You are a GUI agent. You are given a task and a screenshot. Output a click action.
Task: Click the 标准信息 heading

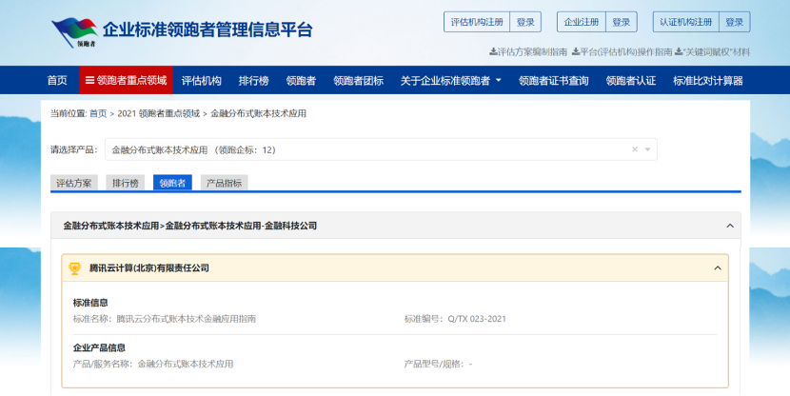pyautogui.click(x=90, y=303)
